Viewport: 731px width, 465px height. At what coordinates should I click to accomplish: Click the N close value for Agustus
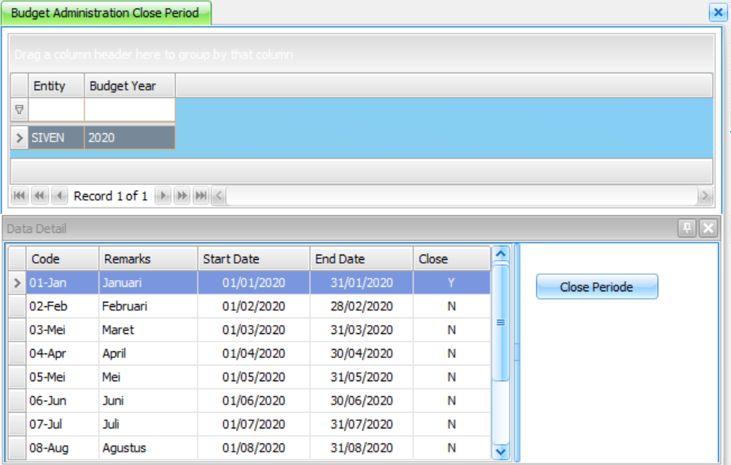coord(452,448)
